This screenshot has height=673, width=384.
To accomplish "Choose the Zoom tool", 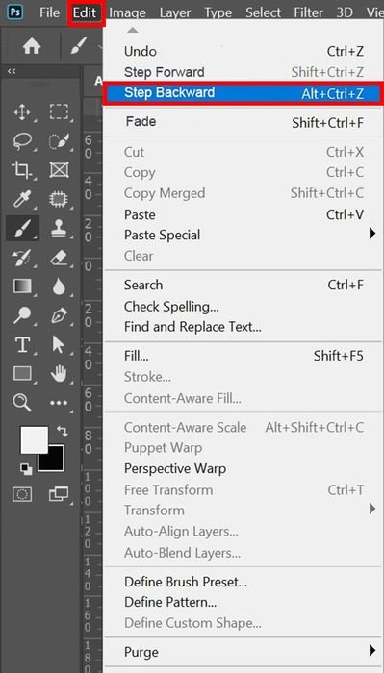I will point(21,403).
